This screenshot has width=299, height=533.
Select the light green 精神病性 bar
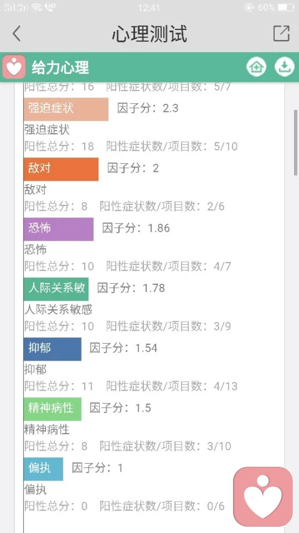pos(52,409)
